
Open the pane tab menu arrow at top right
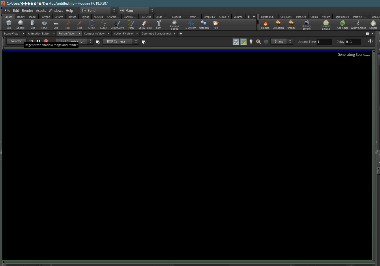coord(372,34)
